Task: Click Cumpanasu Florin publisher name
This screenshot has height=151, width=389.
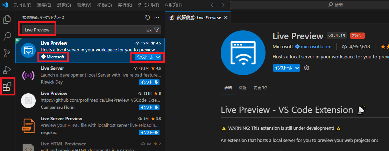Action: [57, 107]
